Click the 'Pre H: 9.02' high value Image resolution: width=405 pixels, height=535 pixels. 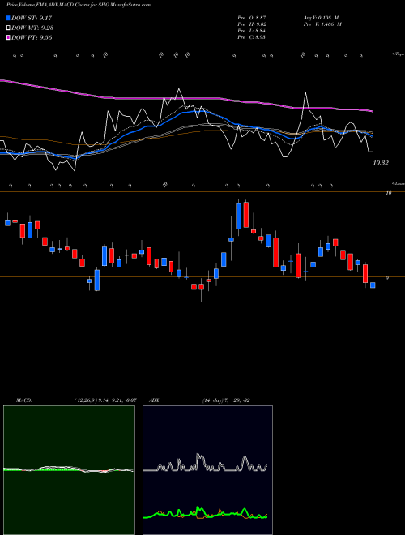coord(252,24)
